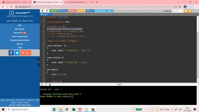Download the code with the download arrow button

click(109, 11)
